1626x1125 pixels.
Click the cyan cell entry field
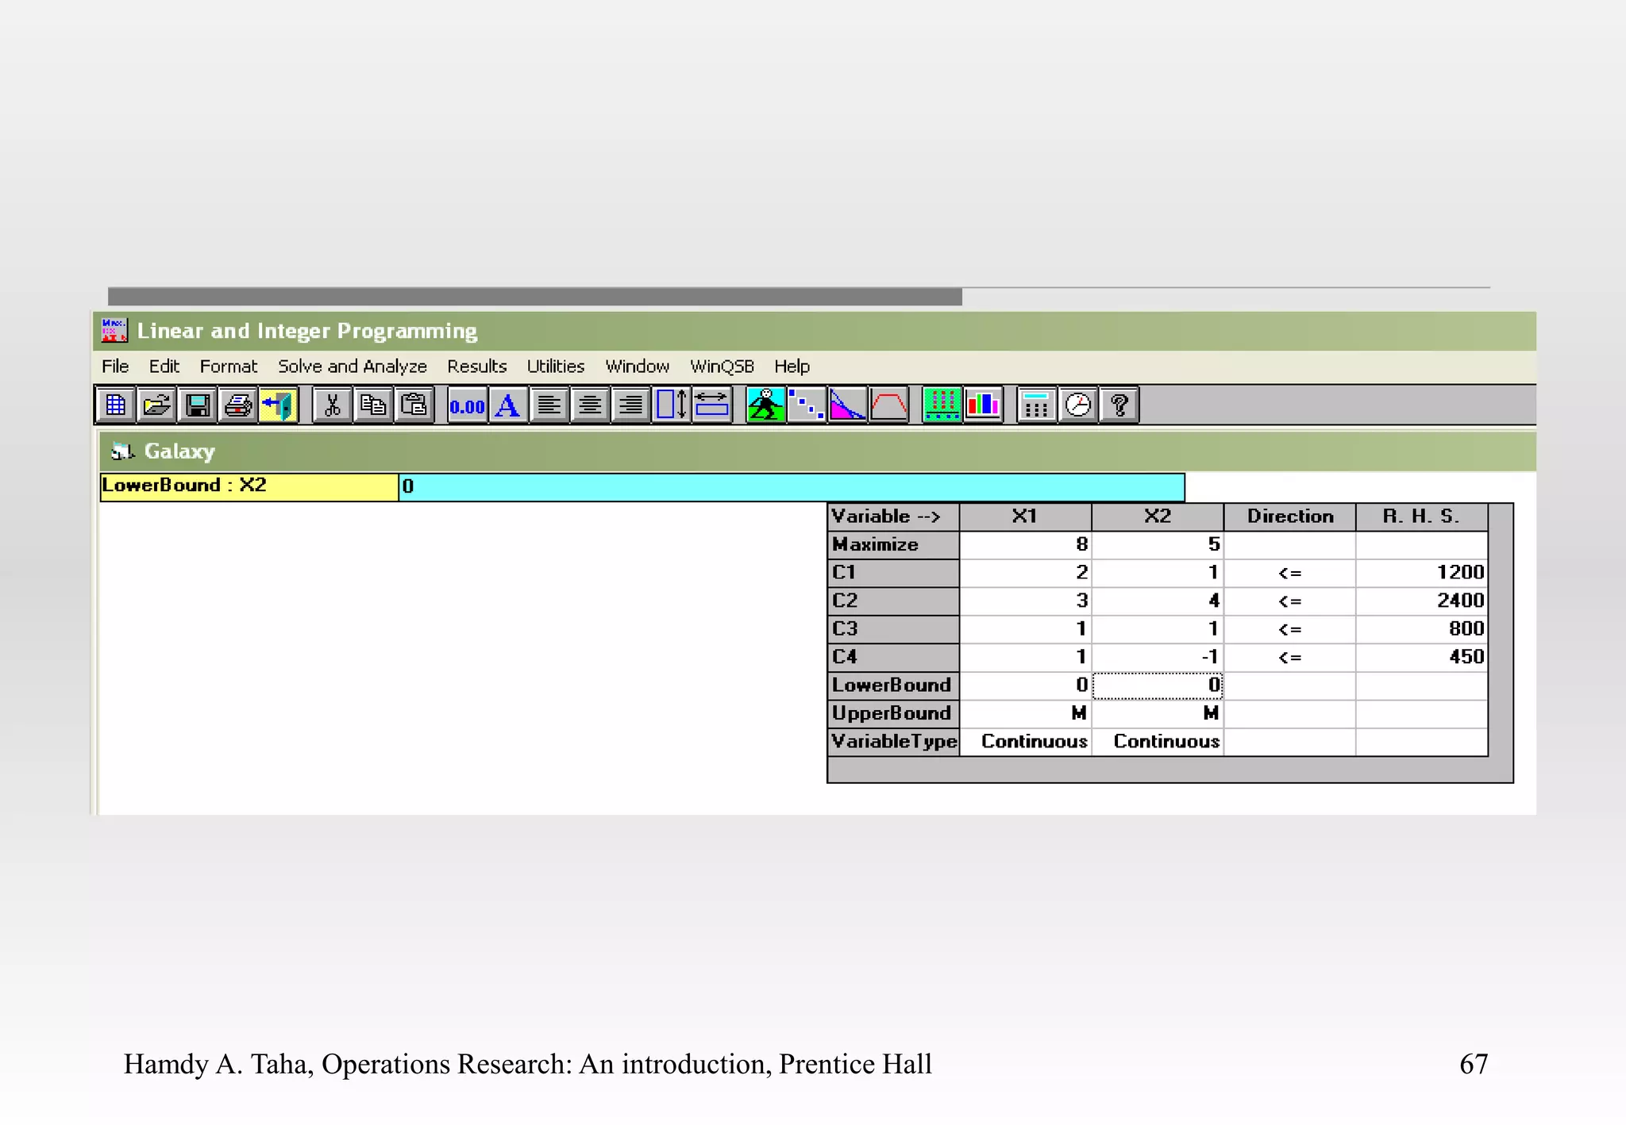(x=791, y=486)
